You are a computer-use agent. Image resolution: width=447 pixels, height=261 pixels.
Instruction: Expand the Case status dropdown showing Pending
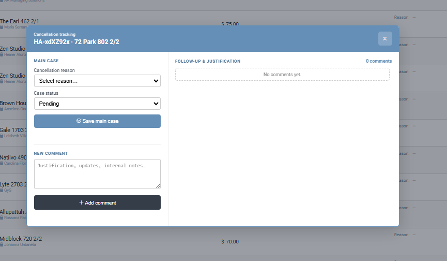(x=97, y=104)
